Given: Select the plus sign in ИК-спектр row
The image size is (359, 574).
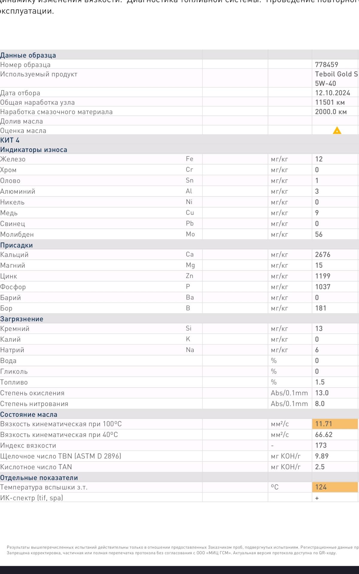Looking at the screenshot, I should [x=317, y=498].
